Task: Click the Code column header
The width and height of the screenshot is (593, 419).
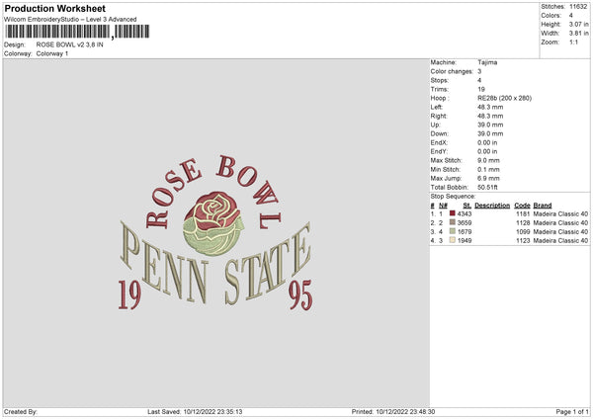Action: click(x=522, y=206)
